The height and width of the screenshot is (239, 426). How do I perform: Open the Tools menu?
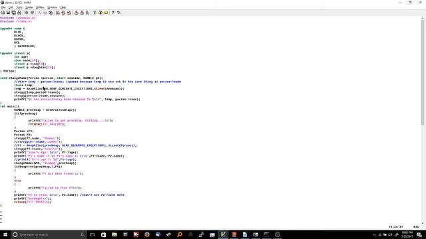coord(19,7)
